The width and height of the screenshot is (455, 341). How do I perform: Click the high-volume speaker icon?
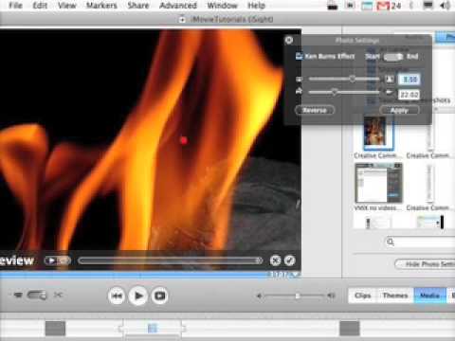[x=331, y=296]
